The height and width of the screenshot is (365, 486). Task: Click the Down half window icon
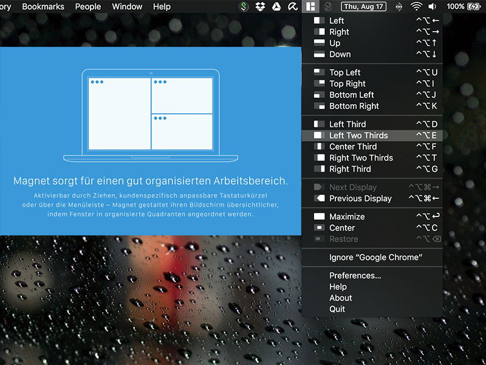click(x=319, y=54)
